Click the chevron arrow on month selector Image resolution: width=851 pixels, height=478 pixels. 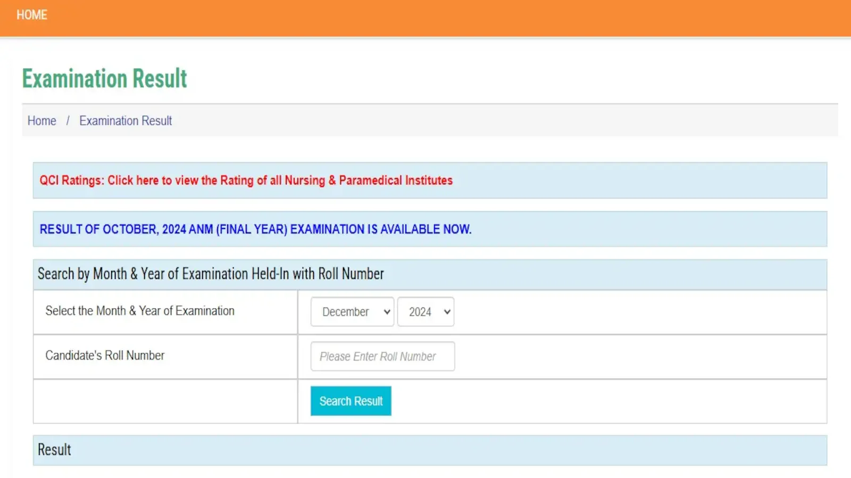[x=387, y=312]
